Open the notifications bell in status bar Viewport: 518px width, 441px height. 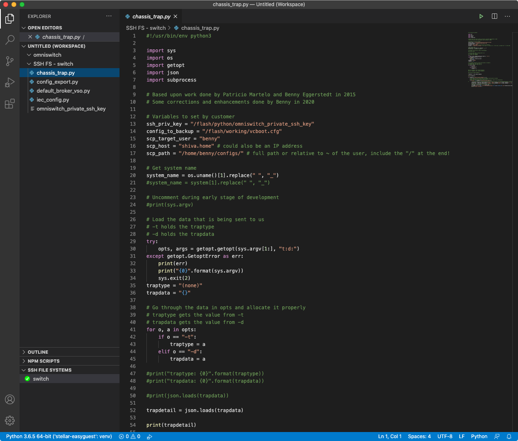click(x=509, y=437)
